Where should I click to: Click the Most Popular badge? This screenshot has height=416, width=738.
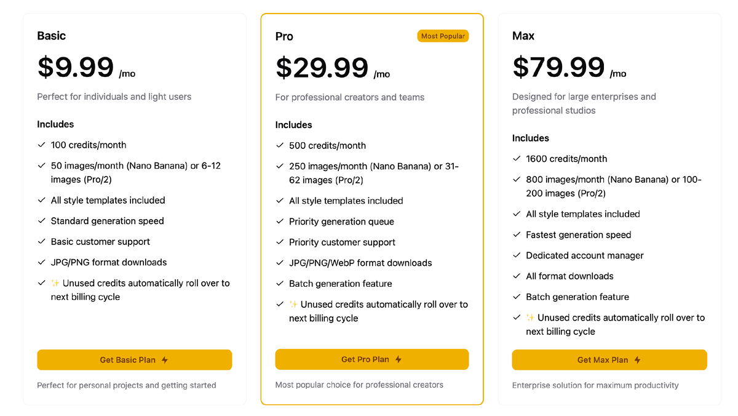pos(443,36)
